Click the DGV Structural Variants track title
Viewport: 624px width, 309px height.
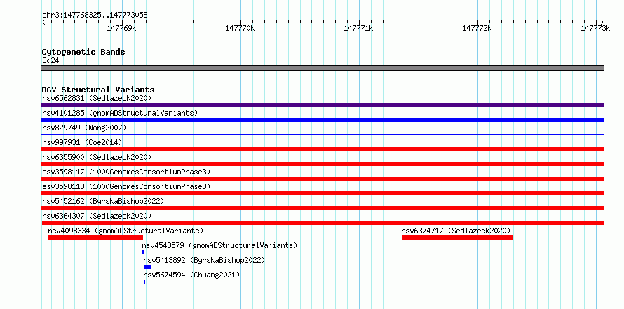click(x=98, y=90)
